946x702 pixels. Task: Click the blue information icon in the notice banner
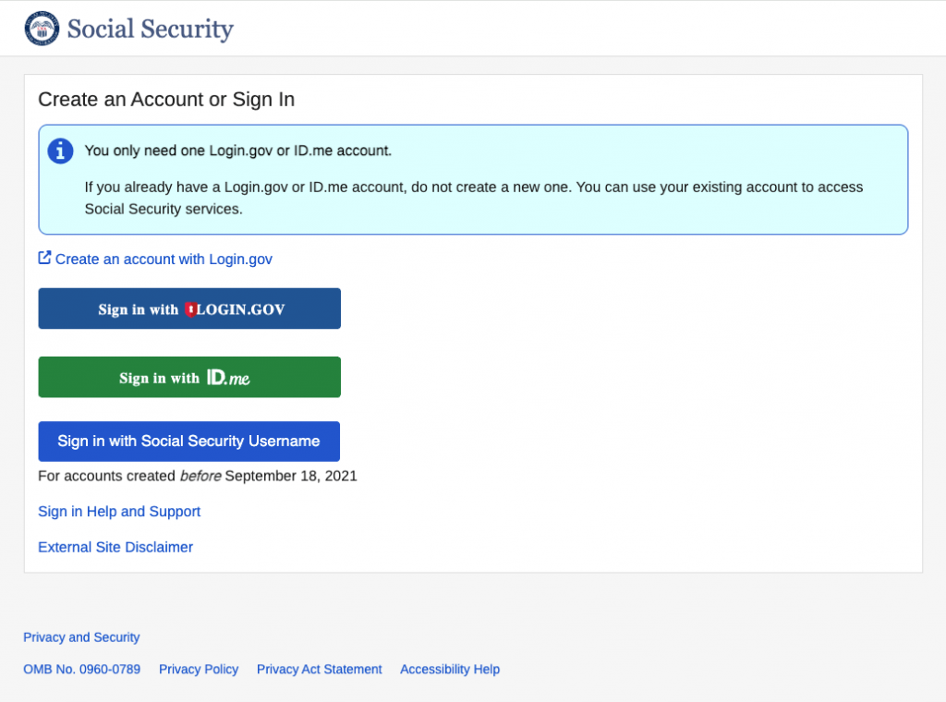point(60,151)
